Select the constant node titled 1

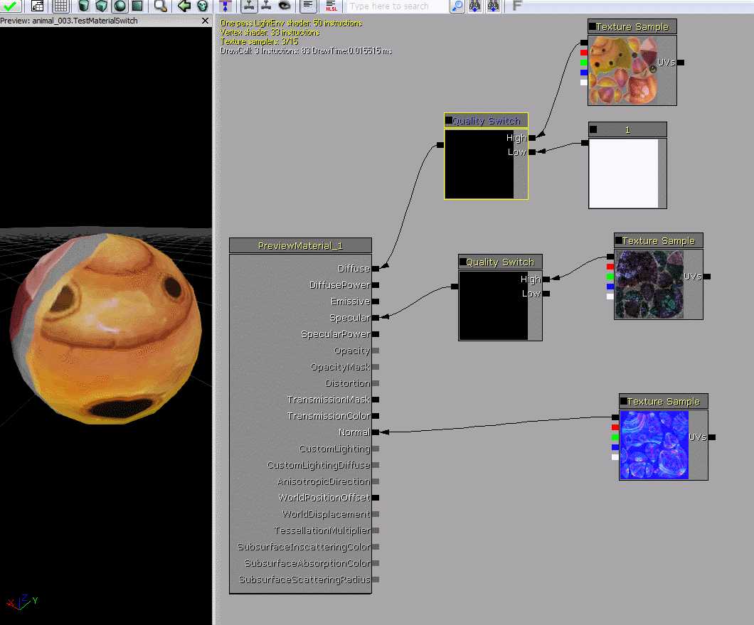627,130
